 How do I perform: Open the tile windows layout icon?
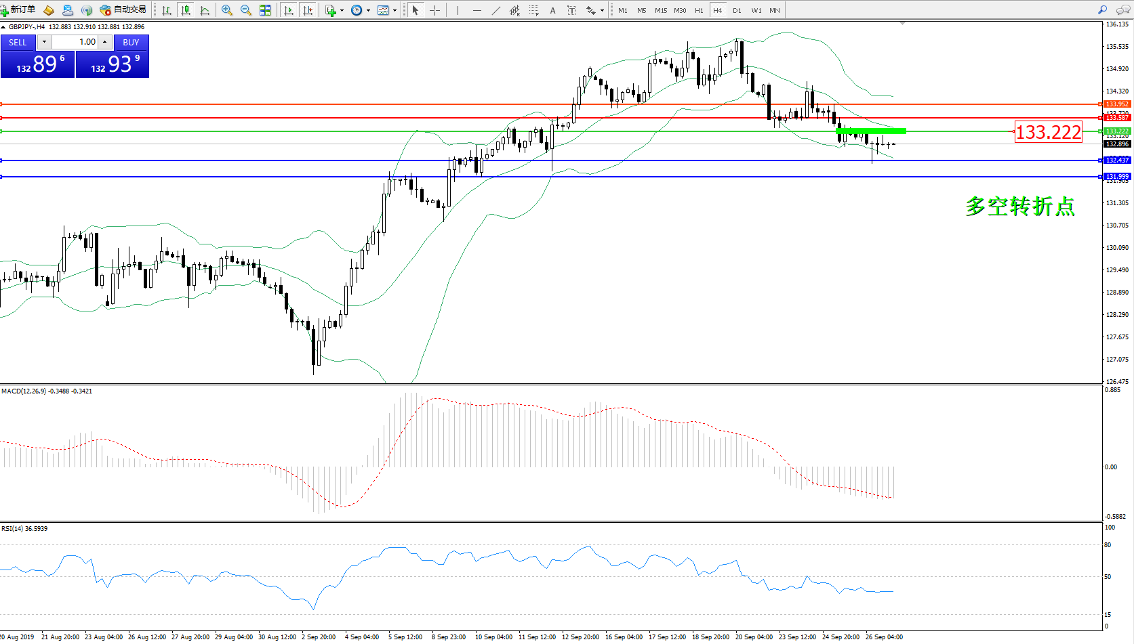pyautogui.click(x=265, y=10)
